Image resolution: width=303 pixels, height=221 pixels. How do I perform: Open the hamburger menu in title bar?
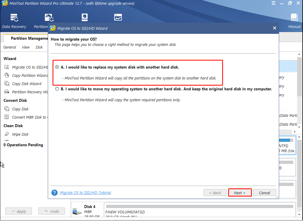(x=273, y=3)
